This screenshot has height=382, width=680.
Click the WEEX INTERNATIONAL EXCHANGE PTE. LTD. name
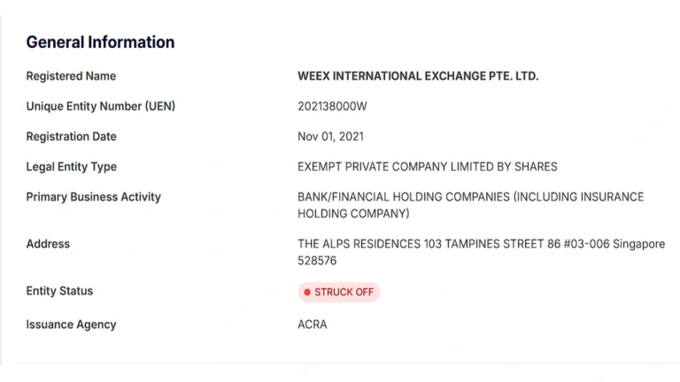point(418,76)
